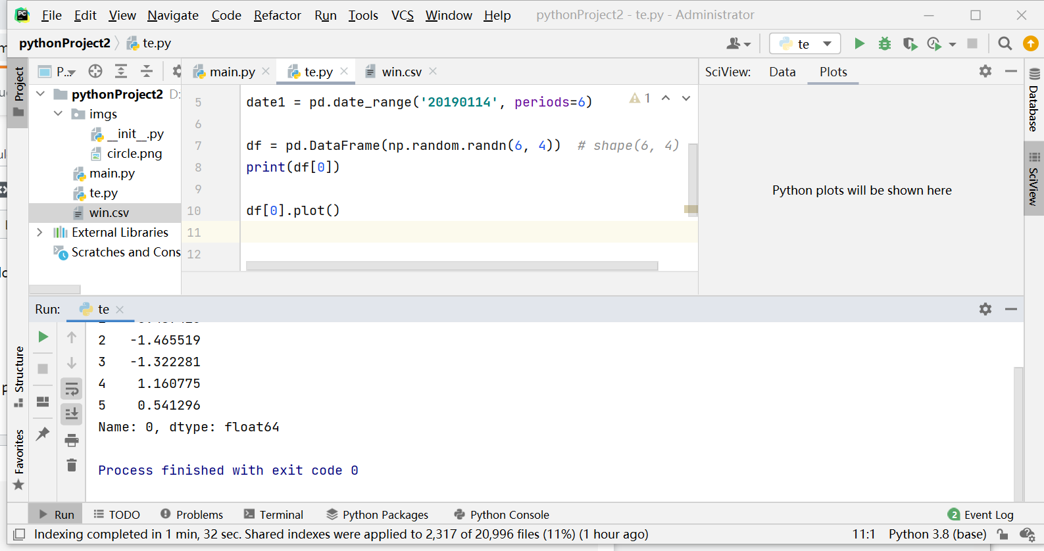Screen dimensions: 1044x551
Task: Change the Python 3.8 (base) interpreter
Action: tap(937, 534)
